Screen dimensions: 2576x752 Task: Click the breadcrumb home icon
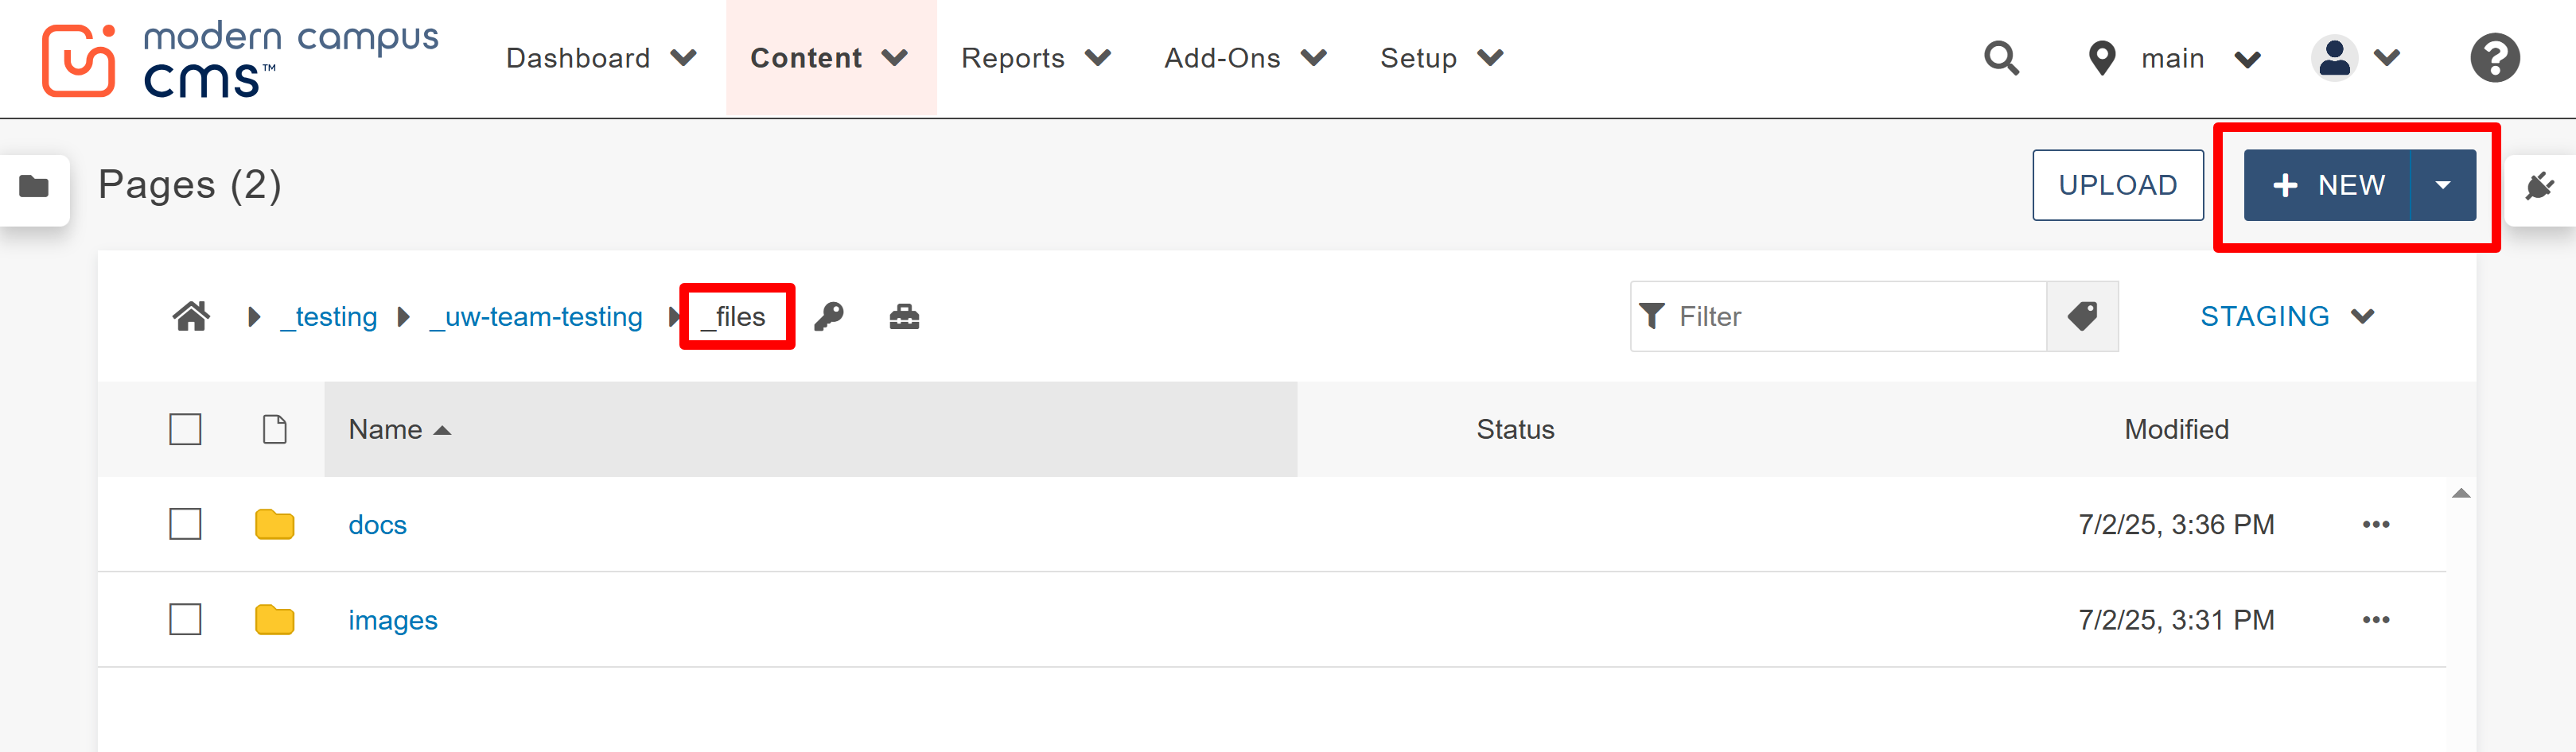(x=191, y=316)
